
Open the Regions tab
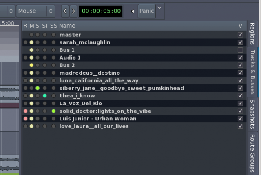tap(252, 34)
